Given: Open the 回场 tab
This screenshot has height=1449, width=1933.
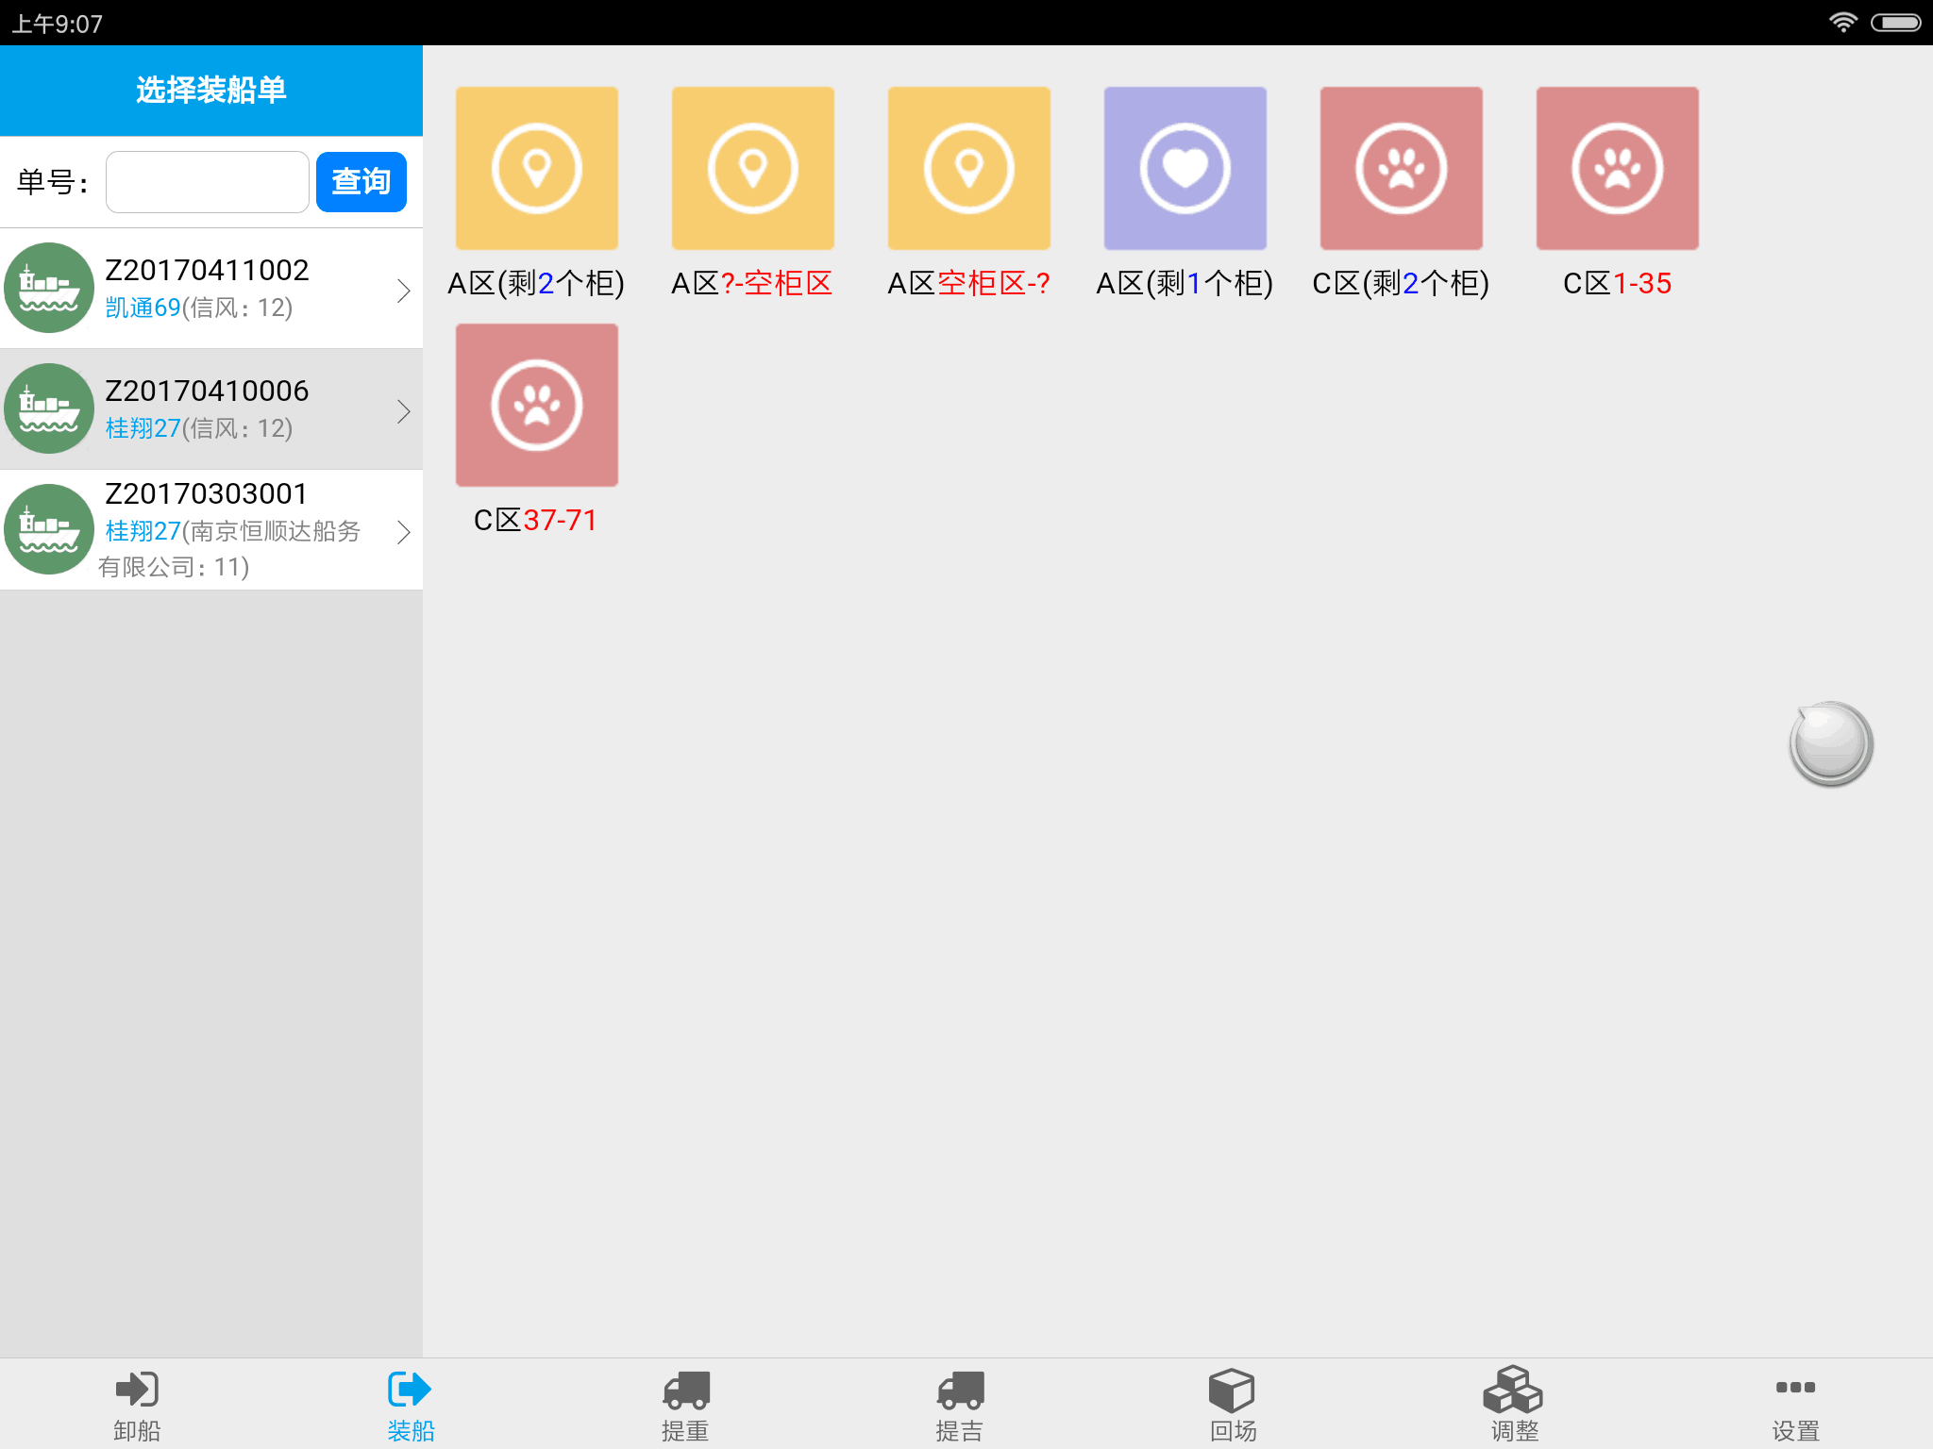Looking at the screenshot, I should coord(1233,1406).
